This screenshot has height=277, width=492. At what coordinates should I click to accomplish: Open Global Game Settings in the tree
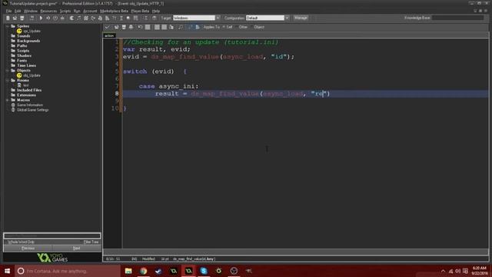click(x=32, y=110)
